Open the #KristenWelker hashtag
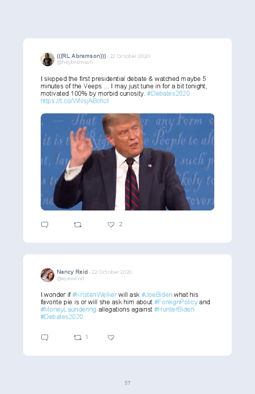 [x=95, y=294]
